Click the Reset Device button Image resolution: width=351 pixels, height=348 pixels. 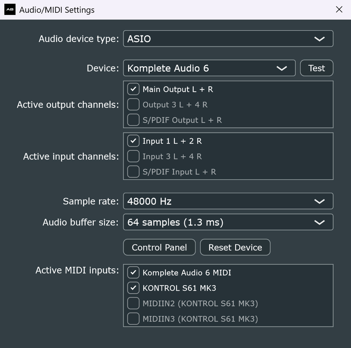coord(235,247)
